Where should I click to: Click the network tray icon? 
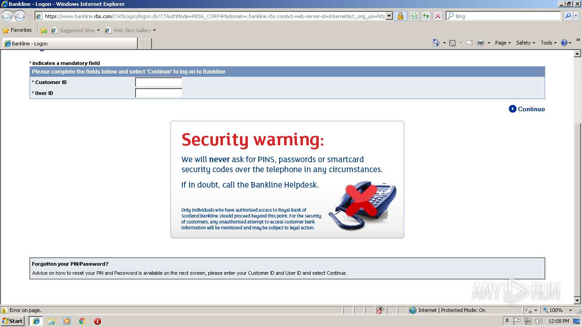pyautogui.click(x=528, y=321)
